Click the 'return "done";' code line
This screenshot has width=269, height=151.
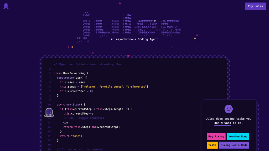[71, 136]
